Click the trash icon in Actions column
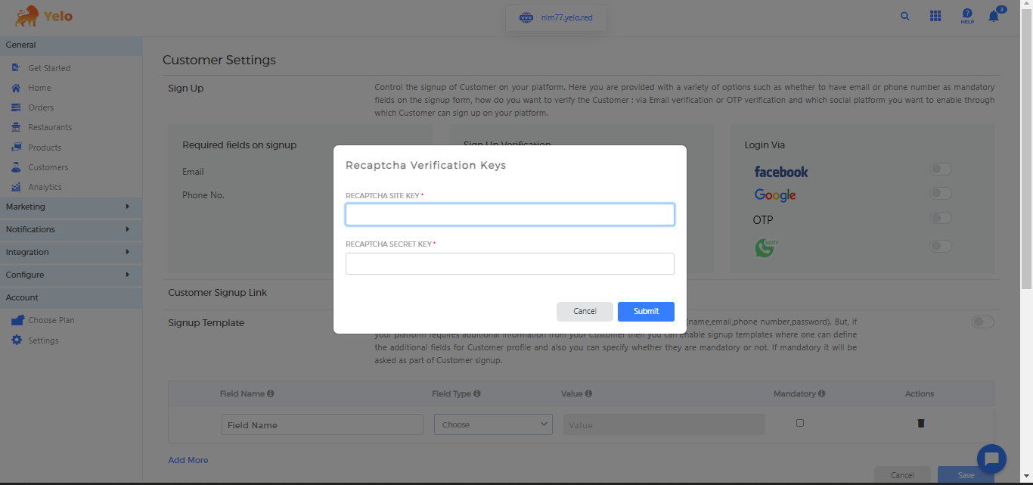 pyautogui.click(x=920, y=424)
